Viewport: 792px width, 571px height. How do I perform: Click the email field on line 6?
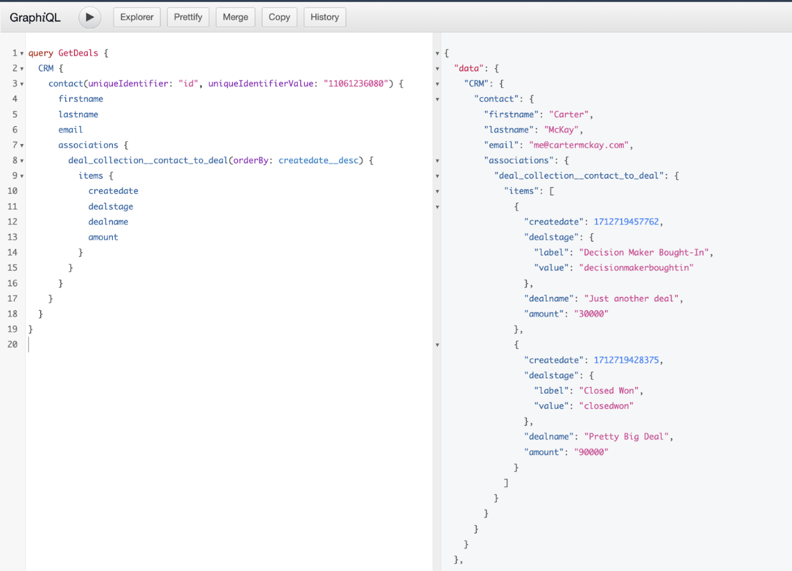coord(71,129)
